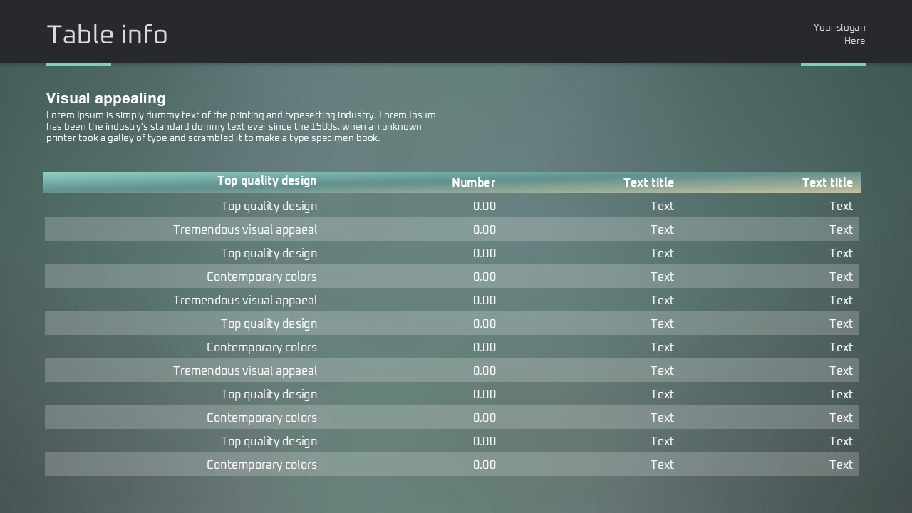Screen dimensions: 912x513
Task: Click the "Number" column header
Action: pos(473,183)
